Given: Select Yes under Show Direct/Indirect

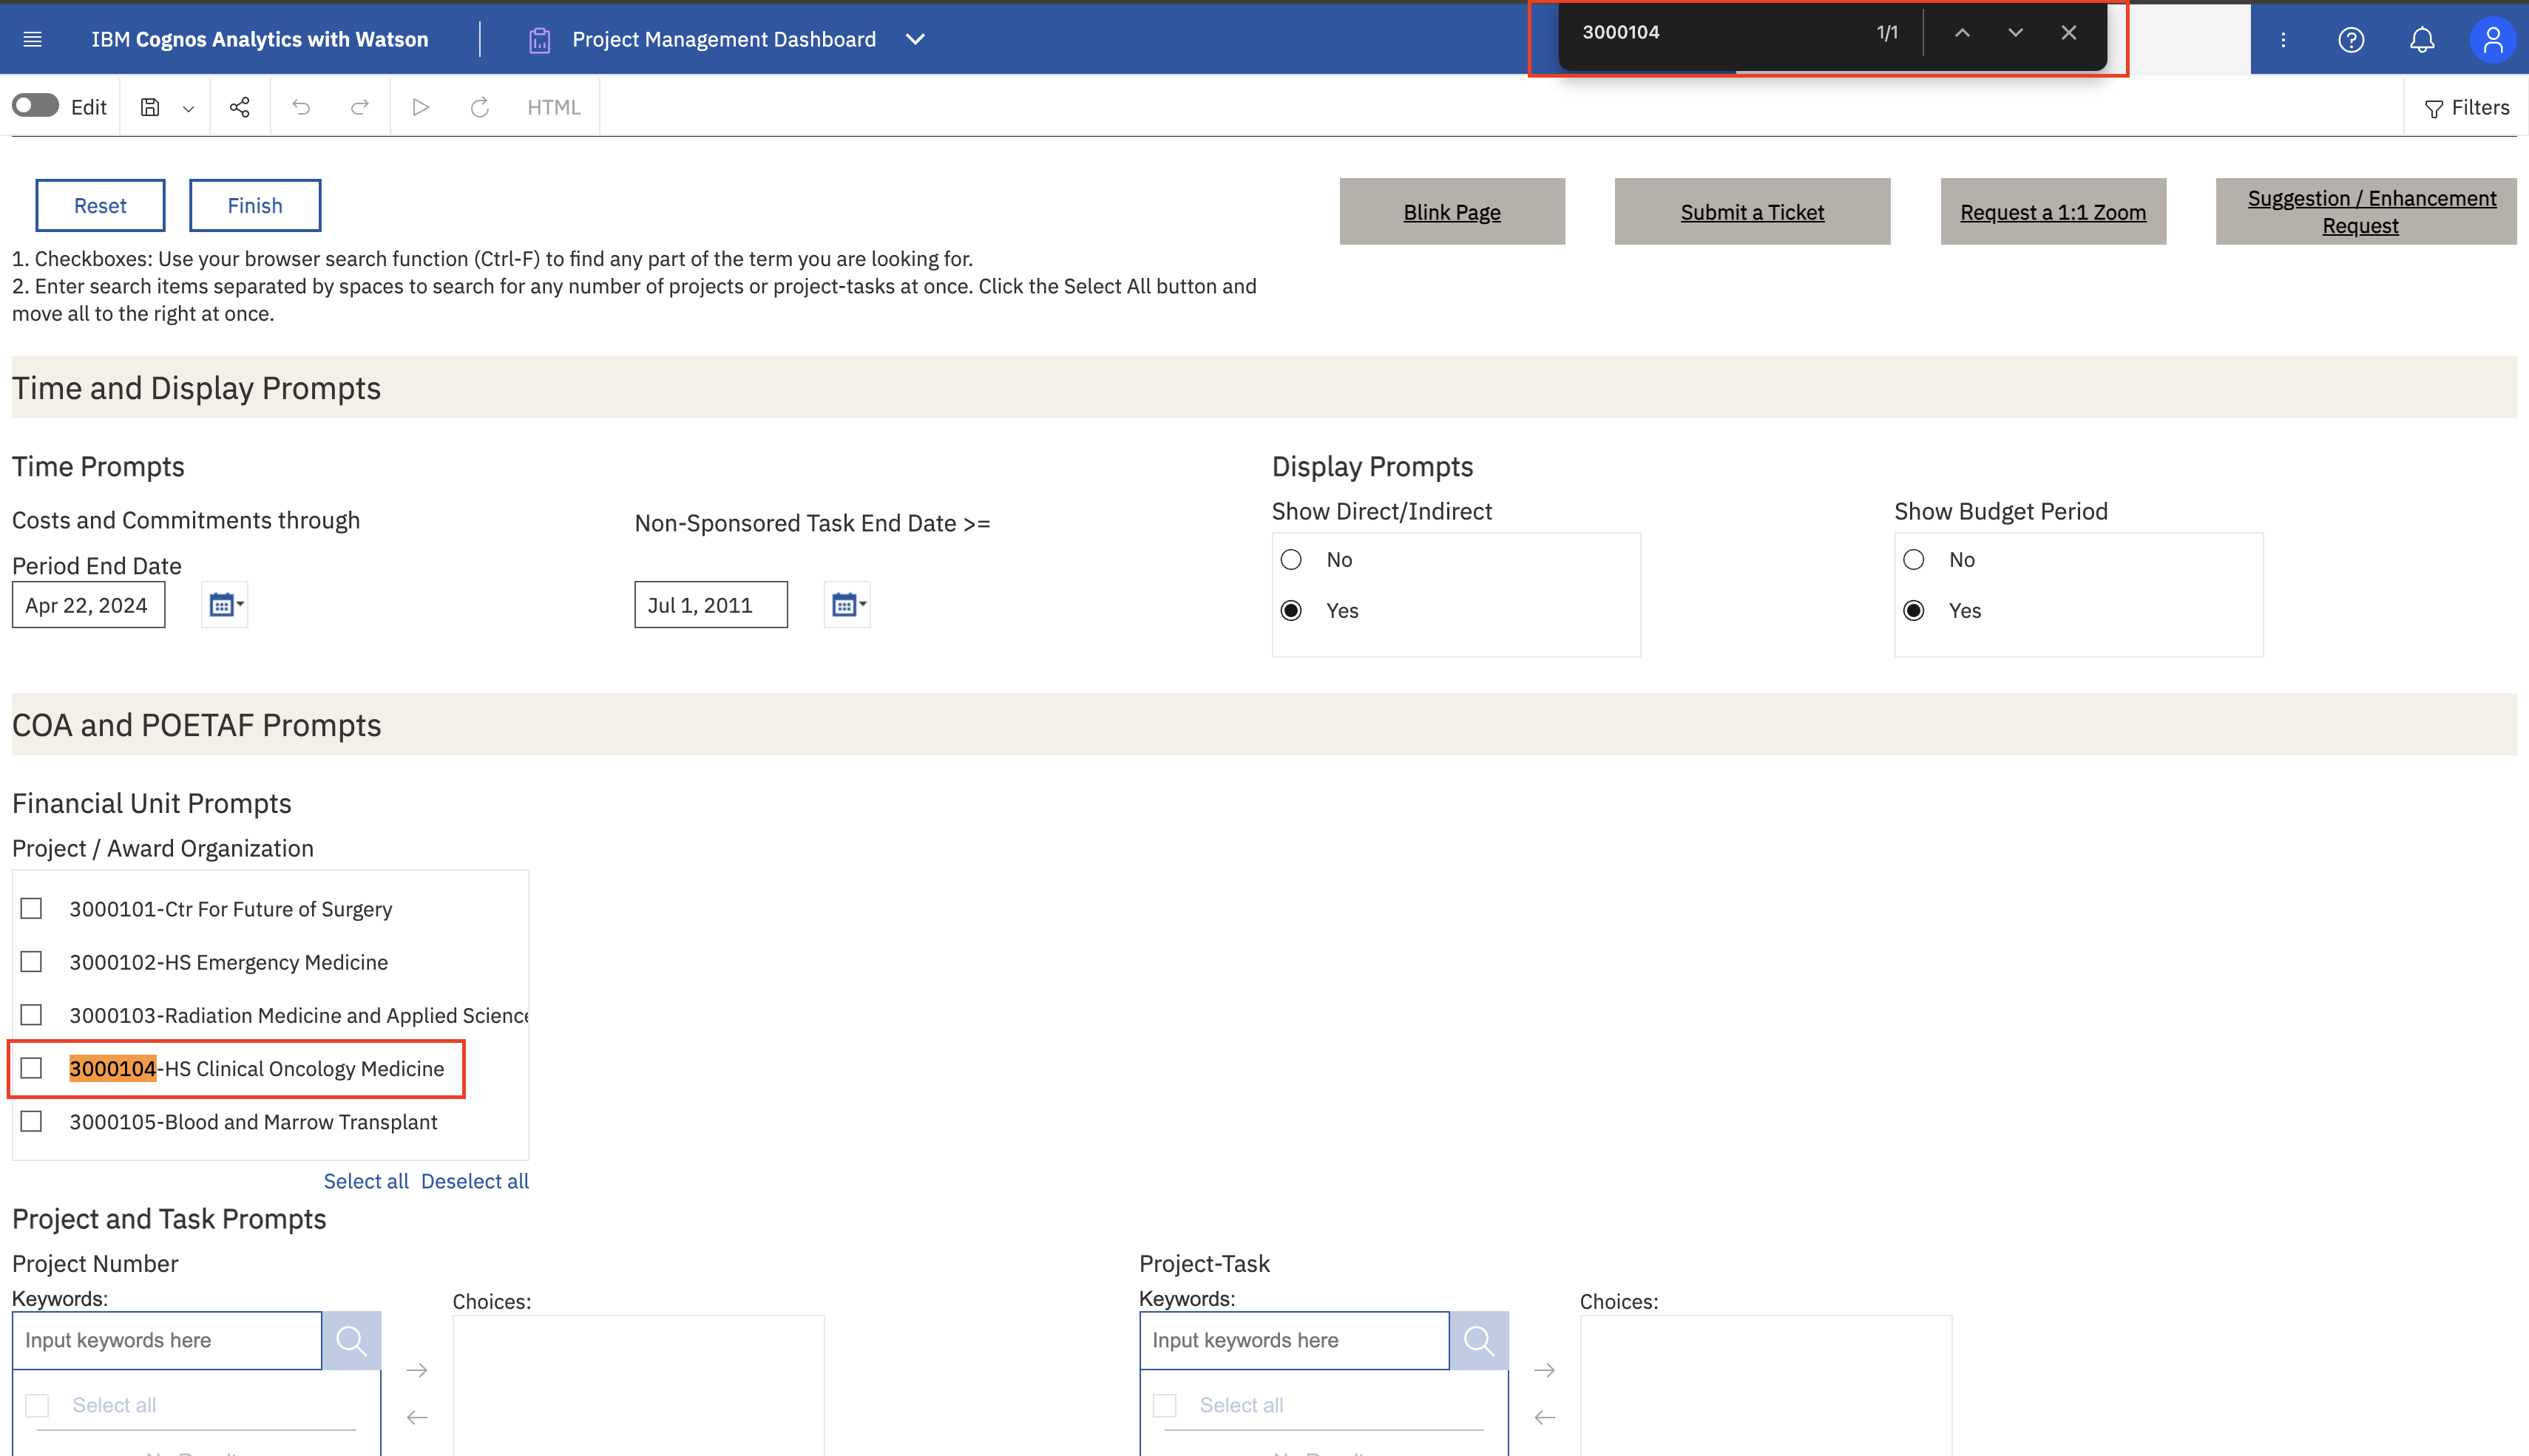Looking at the screenshot, I should (1292, 610).
